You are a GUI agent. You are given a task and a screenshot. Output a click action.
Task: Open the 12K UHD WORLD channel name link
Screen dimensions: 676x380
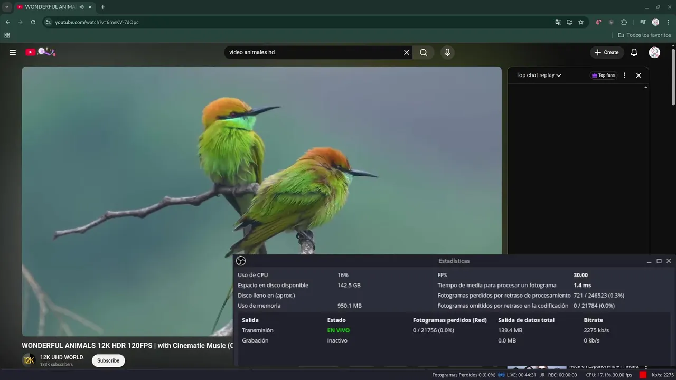pyautogui.click(x=62, y=357)
